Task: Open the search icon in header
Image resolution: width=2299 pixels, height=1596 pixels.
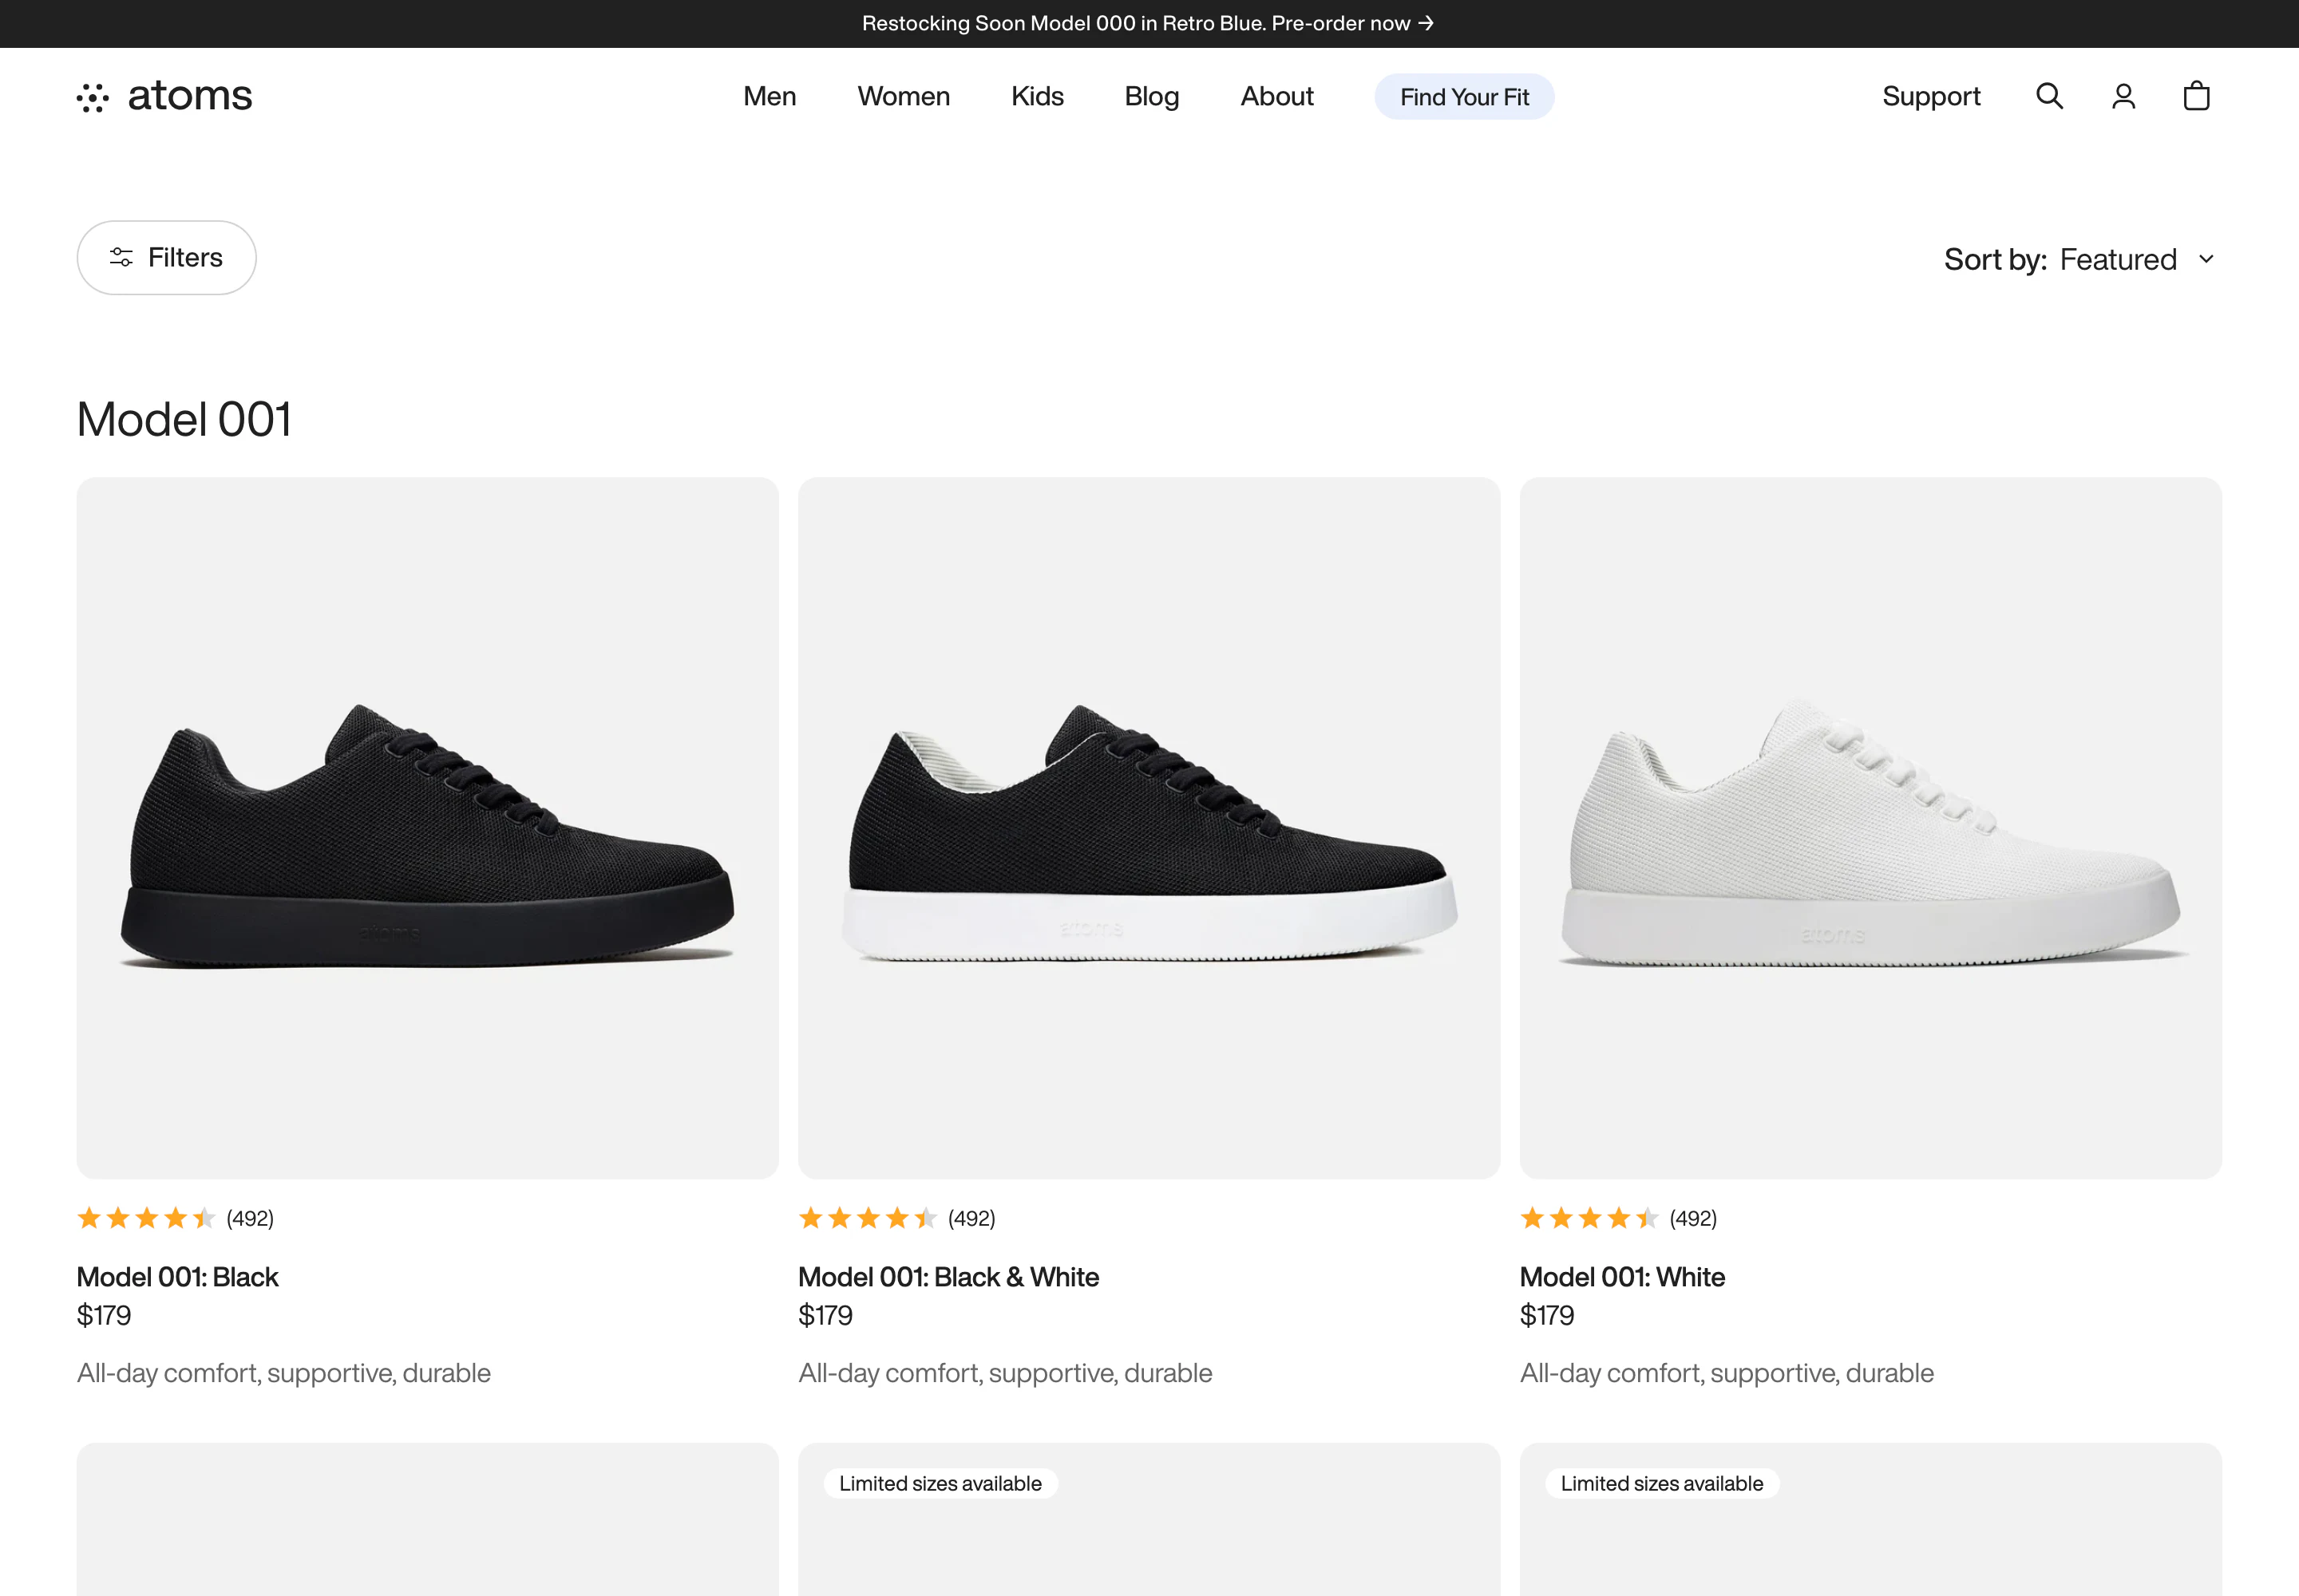Action: (2049, 96)
